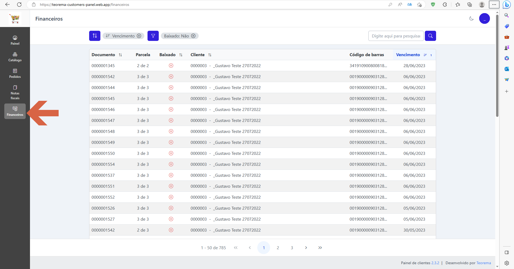Jump to the last page arrow

(320, 248)
